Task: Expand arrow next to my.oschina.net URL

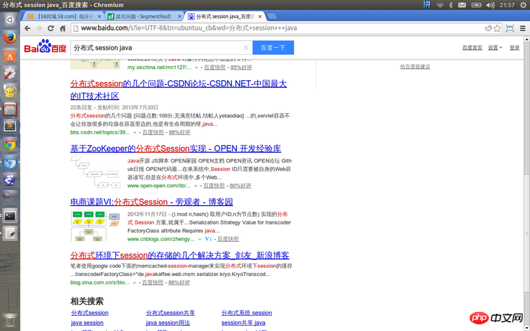Action: [196, 68]
